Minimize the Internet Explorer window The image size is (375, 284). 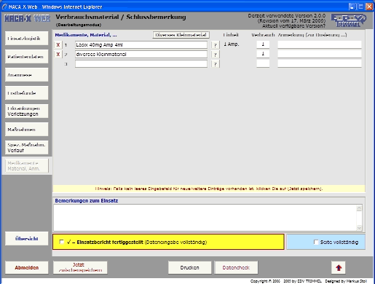click(x=352, y=7)
